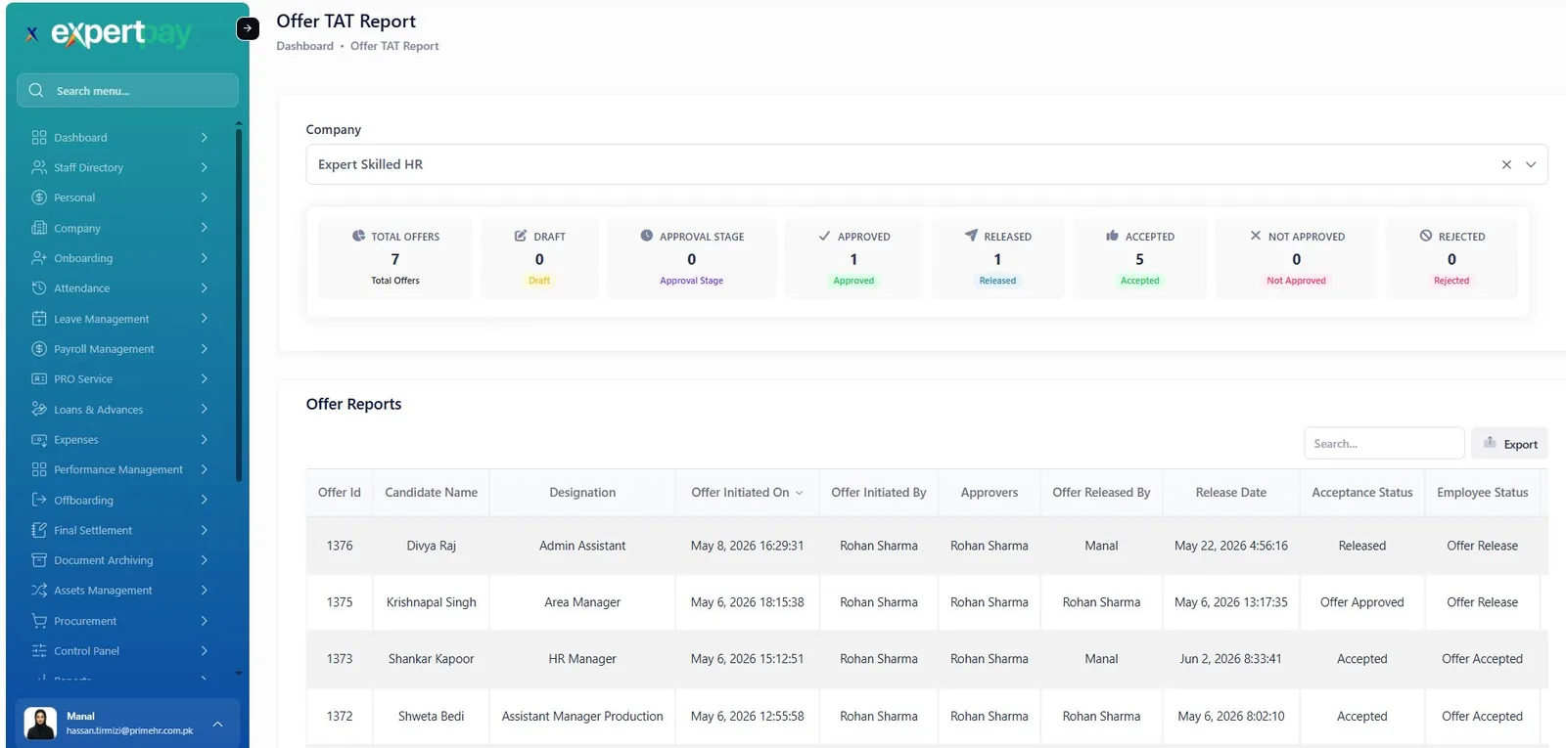Click the sidebar Search menu field

(x=127, y=90)
